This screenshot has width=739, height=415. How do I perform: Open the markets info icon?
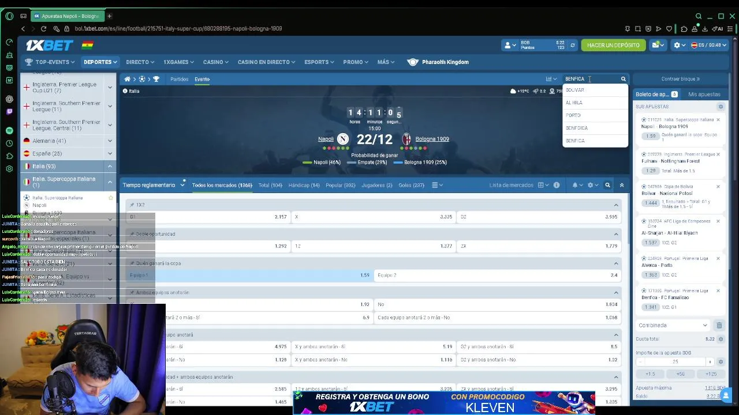click(x=557, y=185)
